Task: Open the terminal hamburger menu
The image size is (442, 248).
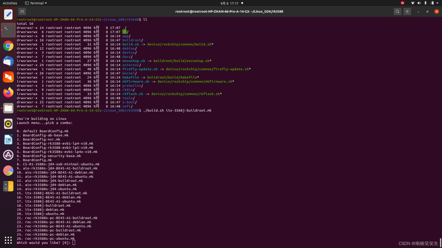Action: (407, 11)
